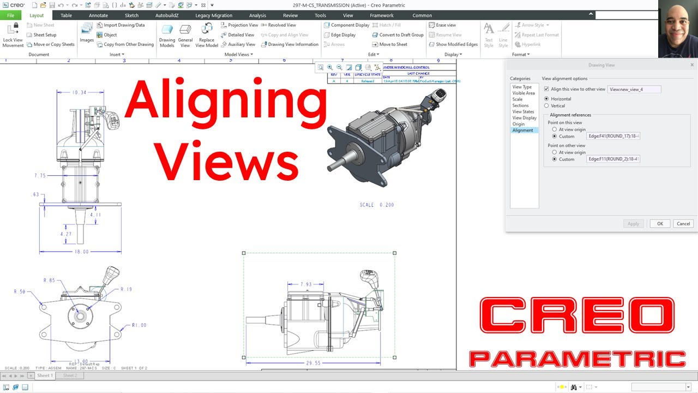
Task: Choose At view origin under Point on this view
Action: click(x=555, y=129)
